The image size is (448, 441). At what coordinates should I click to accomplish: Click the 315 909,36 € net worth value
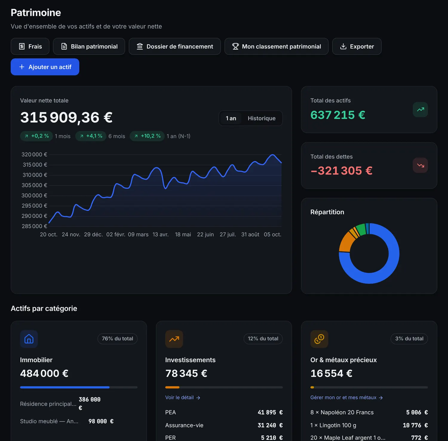point(66,117)
